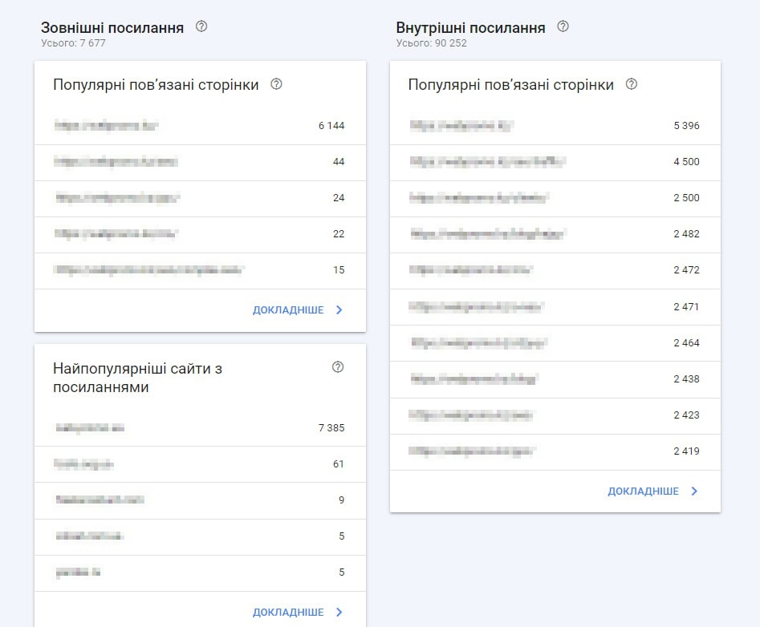This screenshot has height=627, width=760.
Task: Open the help icon next to "Внутрішні посилання"
Action: (562, 26)
